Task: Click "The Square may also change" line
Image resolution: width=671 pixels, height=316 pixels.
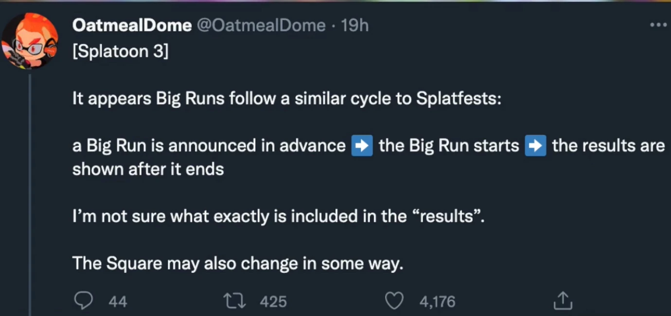Action: (238, 263)
